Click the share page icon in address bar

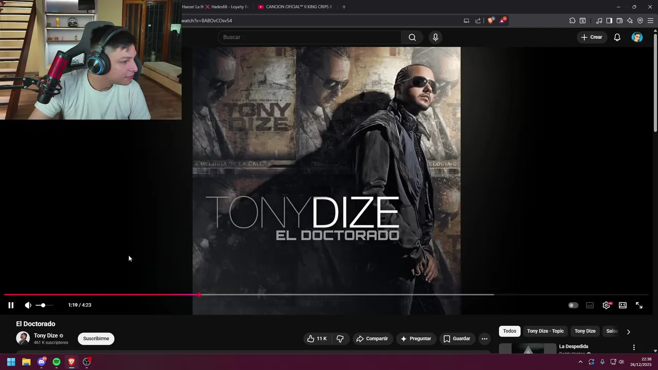point(478,21)
